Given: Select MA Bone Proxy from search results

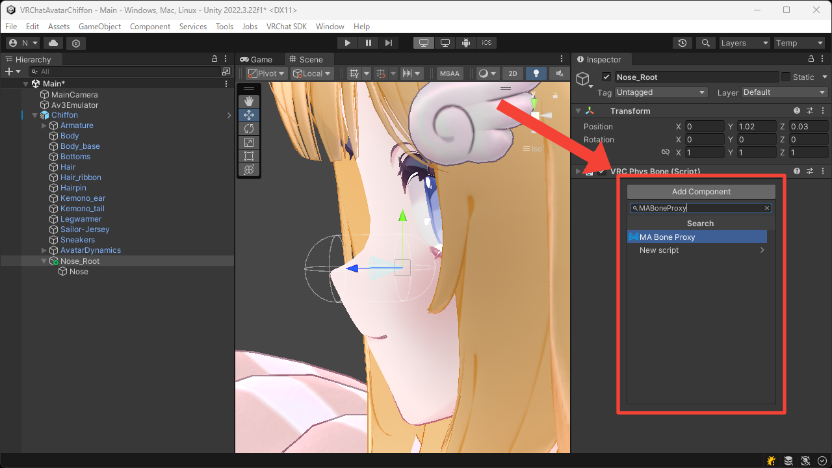Looking at the screenshot, I should pyautogui.click(x=697, y=237).
